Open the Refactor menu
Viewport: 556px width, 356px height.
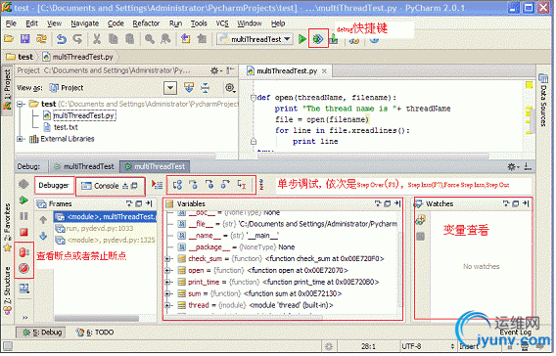pyautogui.click(x=146, y=23)
